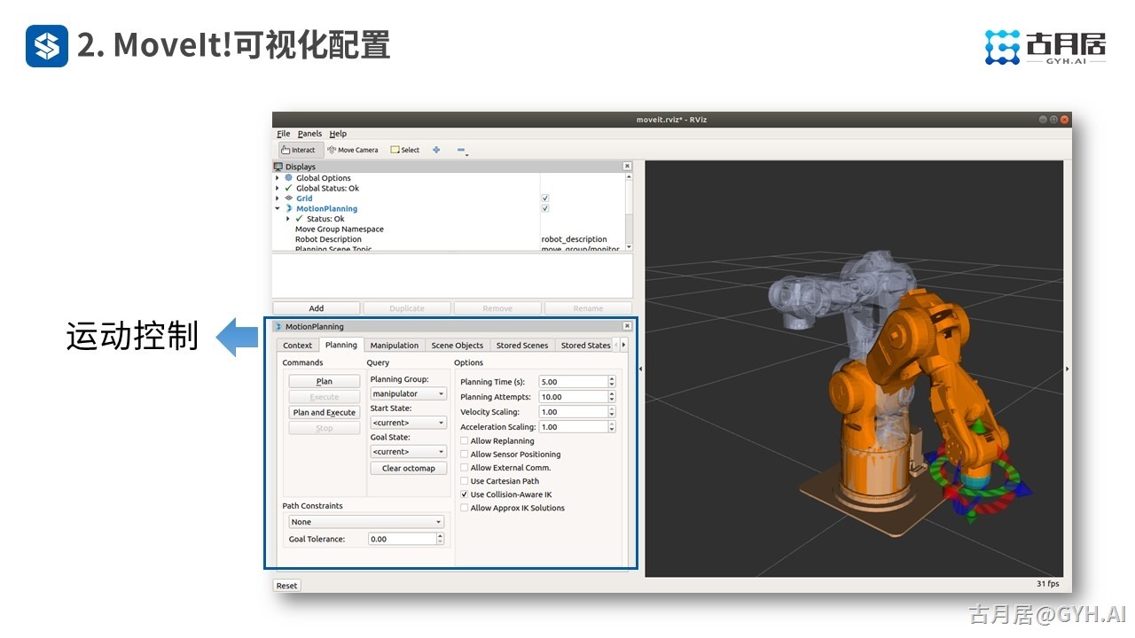The height and width of the screenshot is (638, 1135).
Task: Switch to the Scene Objects tab
Action: coord(457,346)
